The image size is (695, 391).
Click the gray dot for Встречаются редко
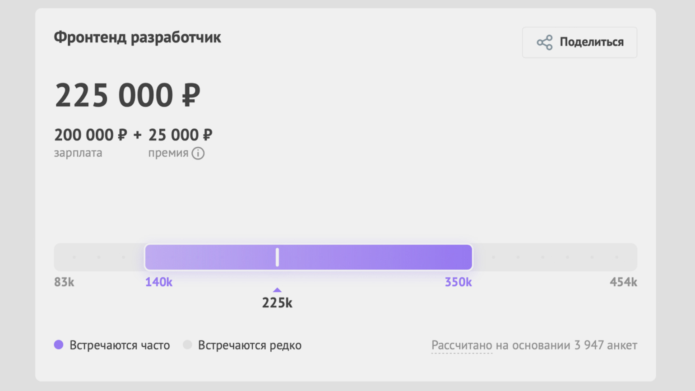(187, 345)
